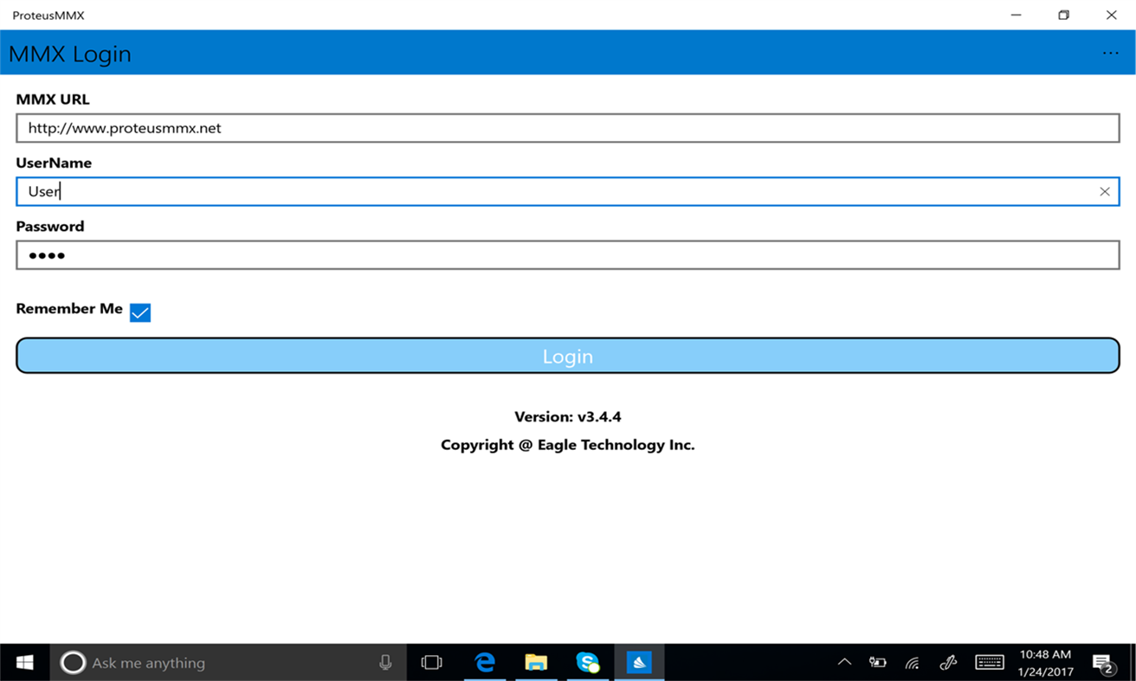
Task: Activate Cortana voice search with the microphone icon
Action: point(384,662)
